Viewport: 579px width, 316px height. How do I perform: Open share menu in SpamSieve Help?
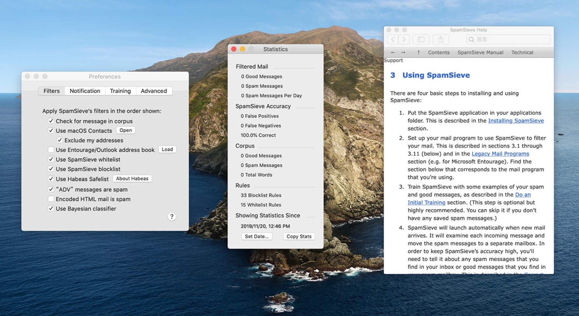coord(441,39)
